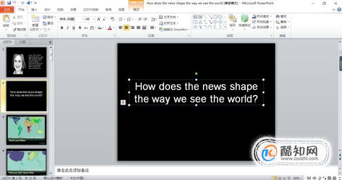The width and height of the screenshot is (342, 180).
Task: Toggle italic text formatting
Action: click(x=68, y=28)
